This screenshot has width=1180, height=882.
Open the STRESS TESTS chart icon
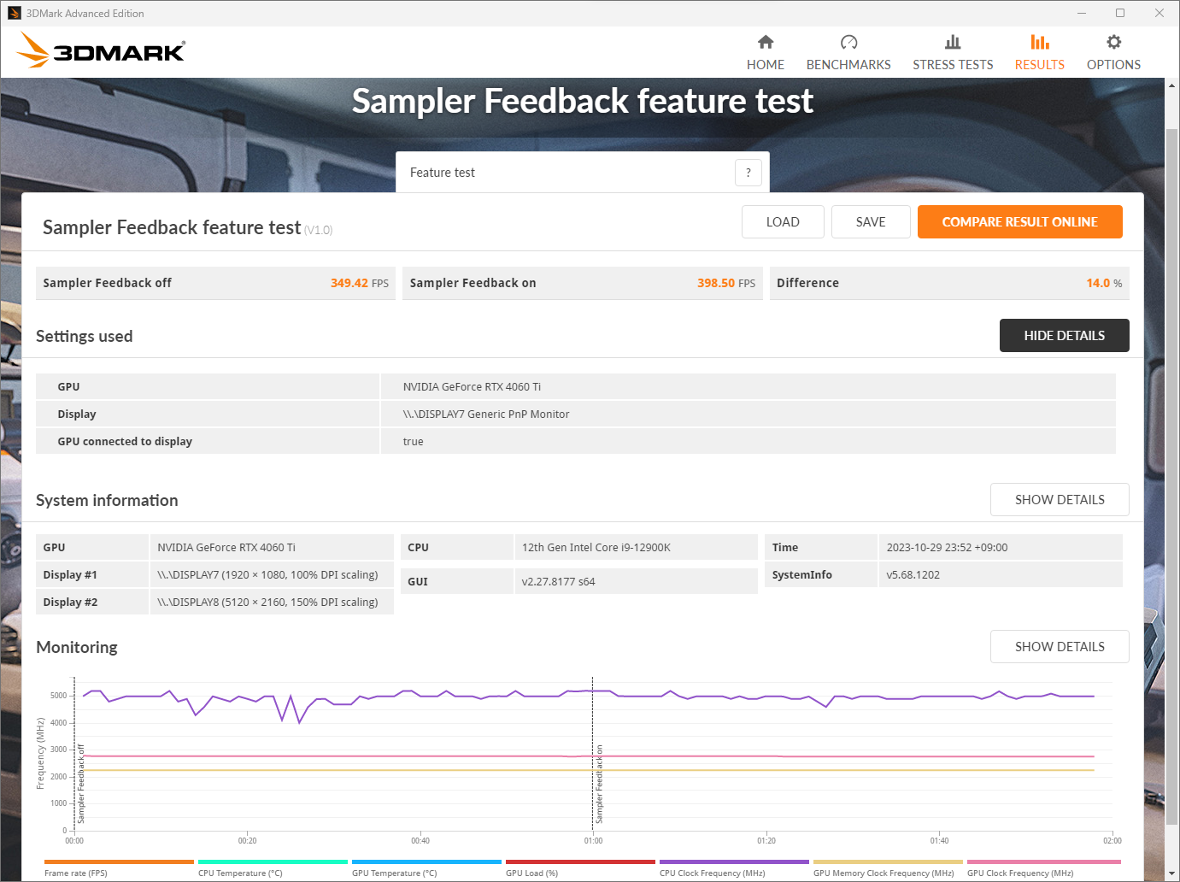[x=953, y=42]
